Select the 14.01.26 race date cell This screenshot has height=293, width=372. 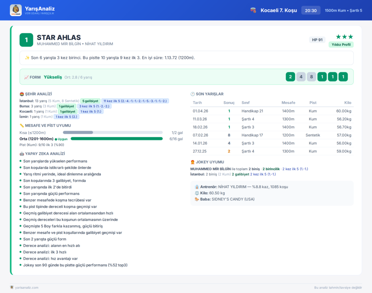click(x=200, y=143)
